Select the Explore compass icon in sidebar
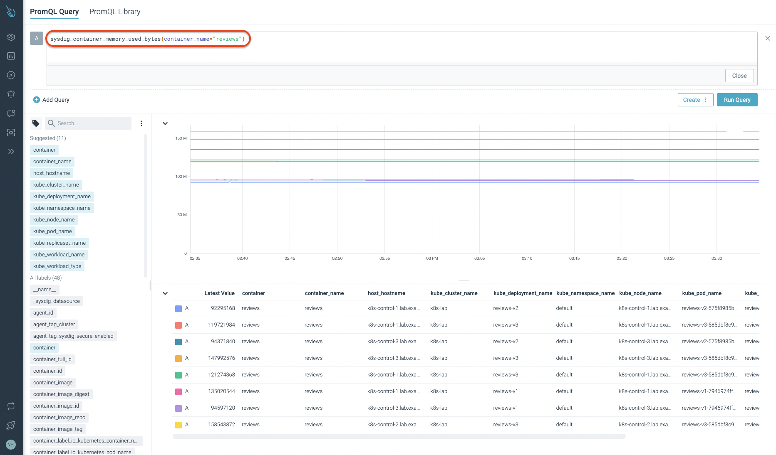776x455 pixels. click(11, 75)
